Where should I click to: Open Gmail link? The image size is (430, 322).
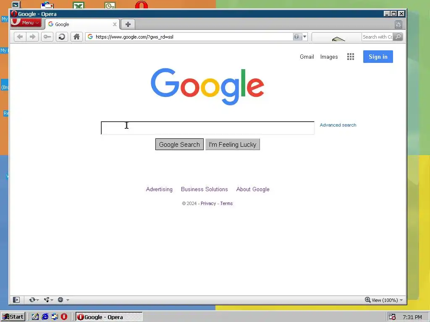pyautogui.click(x=307, y=57)
